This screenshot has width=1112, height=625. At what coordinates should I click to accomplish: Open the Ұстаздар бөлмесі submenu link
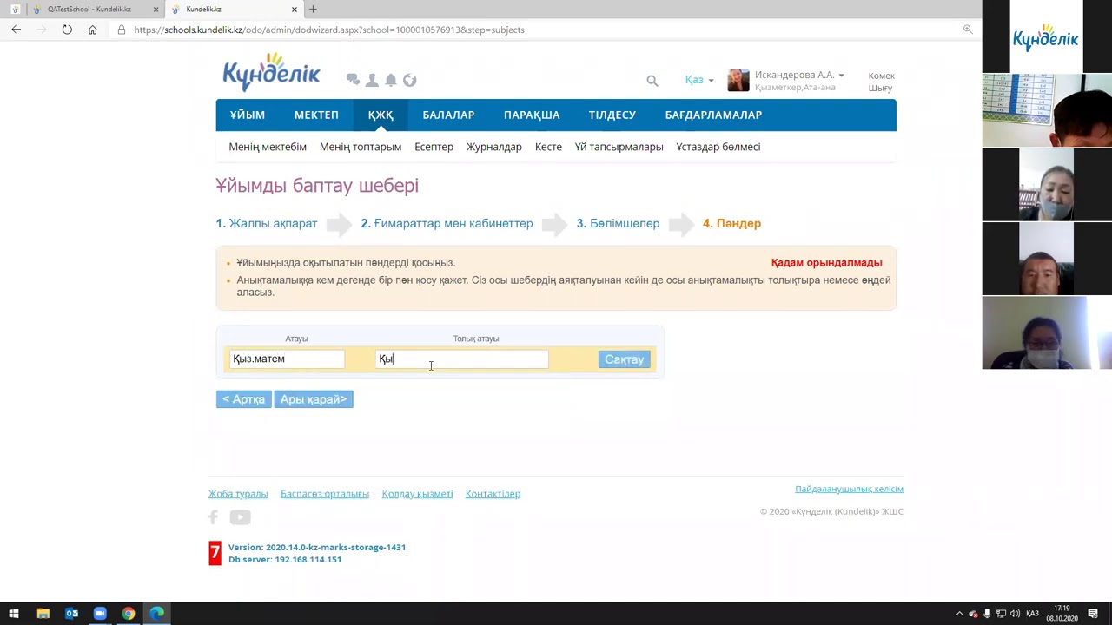click(718, 147)
